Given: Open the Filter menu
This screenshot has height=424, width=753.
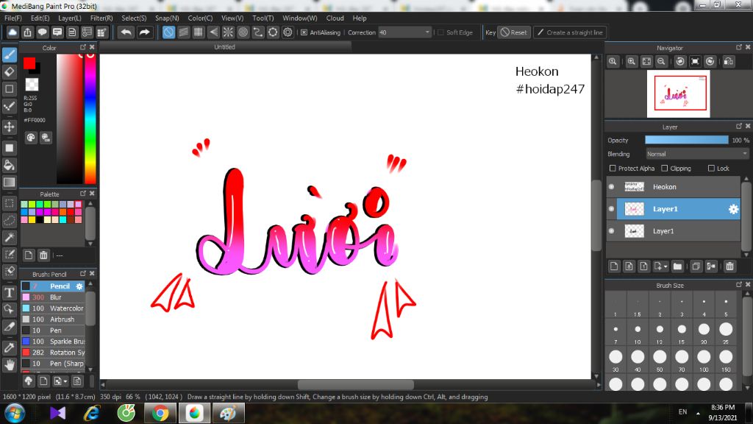Looking at the screenshot, I should (101, 18).
